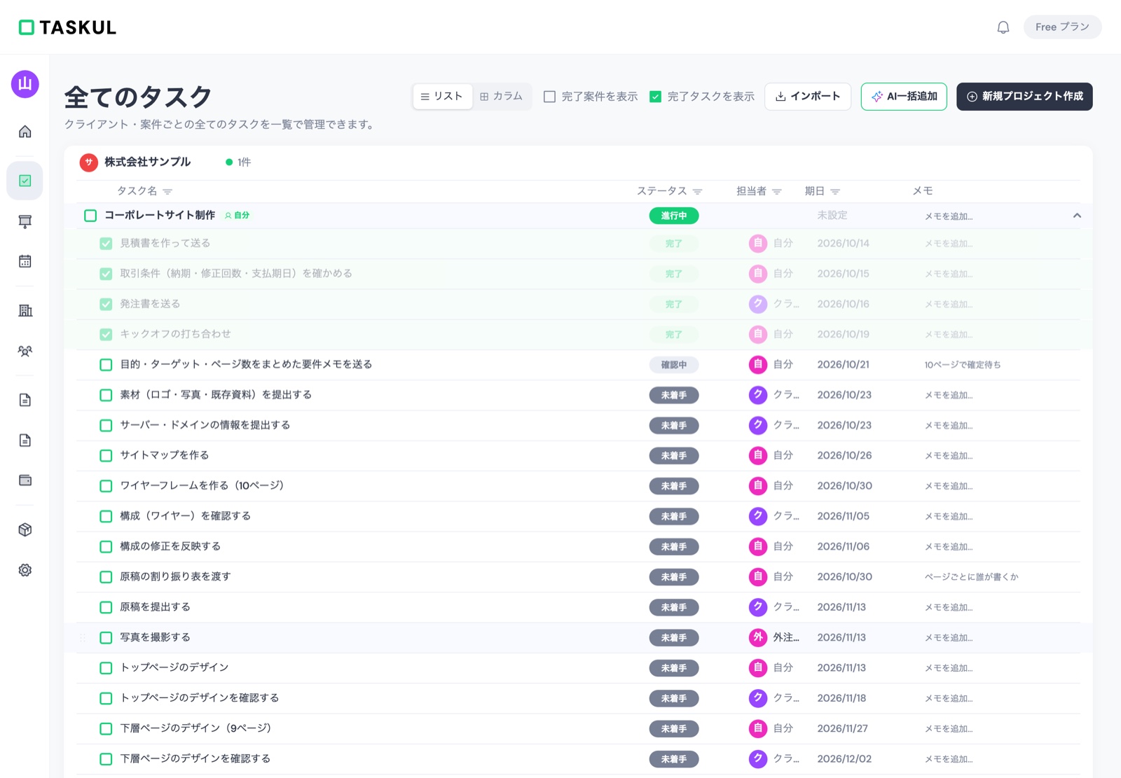1121x778 pixels.
Task: Uncheck the 発注書を送る task
Action: pos(106,304)
